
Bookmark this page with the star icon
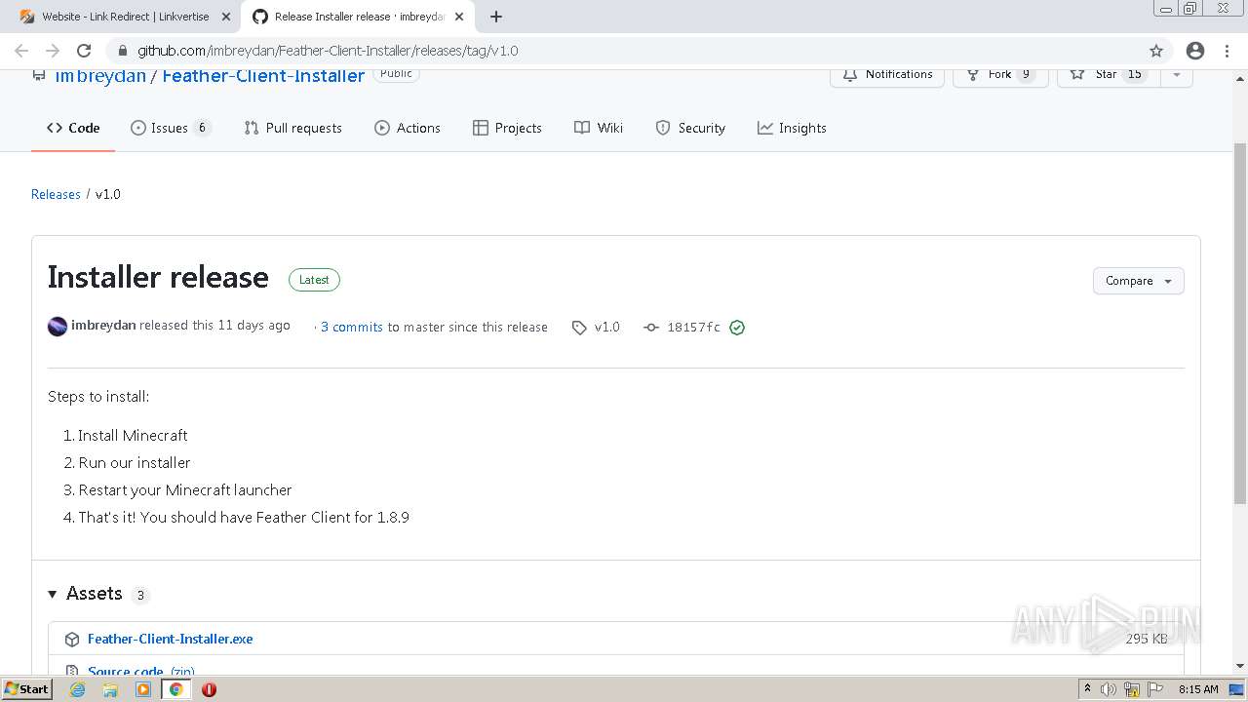1156,51
